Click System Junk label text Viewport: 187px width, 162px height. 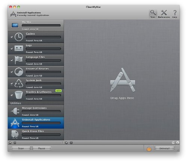tap(34, 80)
